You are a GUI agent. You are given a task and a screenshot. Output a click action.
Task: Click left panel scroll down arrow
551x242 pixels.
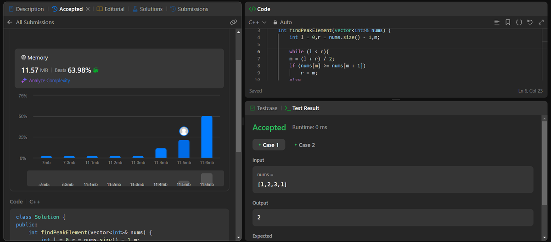[x=238, y=237]
